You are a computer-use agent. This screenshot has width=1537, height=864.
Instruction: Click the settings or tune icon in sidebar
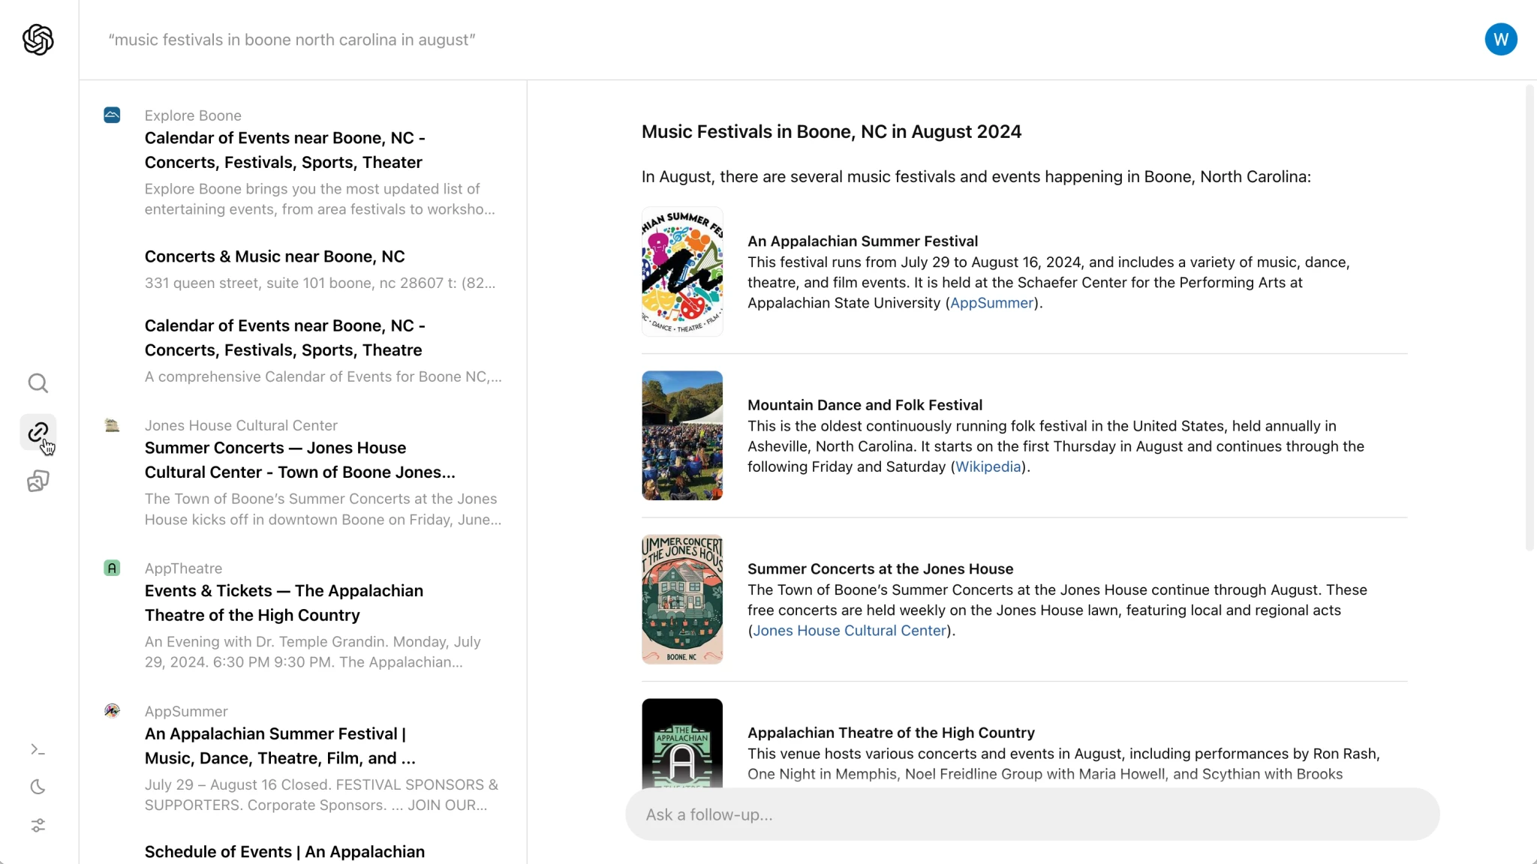click(38, 825)
